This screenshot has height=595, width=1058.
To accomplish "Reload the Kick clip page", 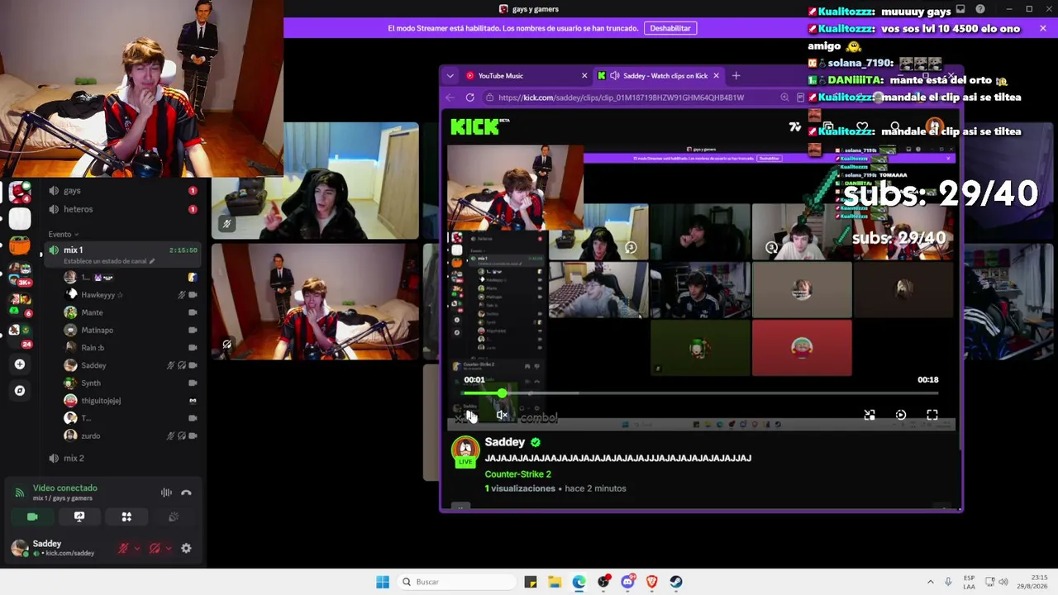I will pos(469,98).
